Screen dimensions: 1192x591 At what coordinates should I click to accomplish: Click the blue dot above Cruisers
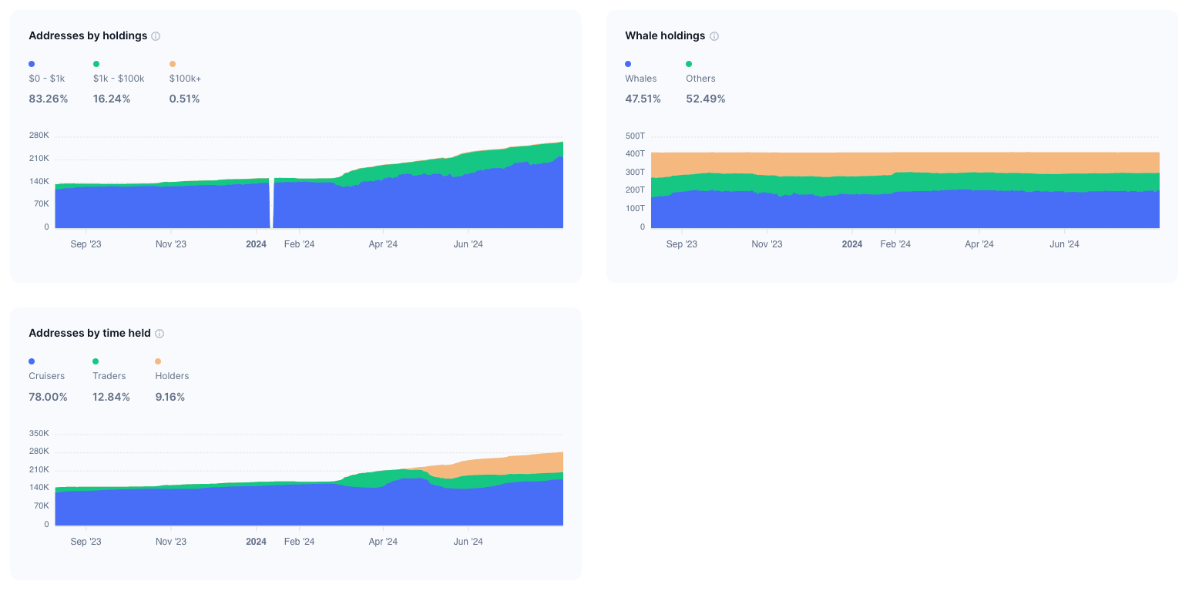[32, 361]
